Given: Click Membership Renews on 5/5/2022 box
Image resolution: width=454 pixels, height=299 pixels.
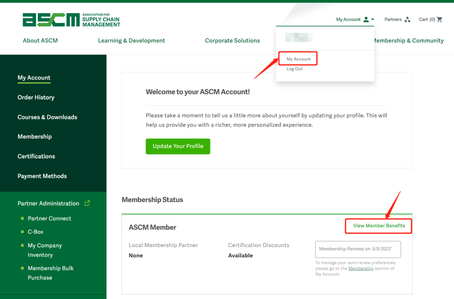Looking at the screenshot, I should (358, 249).
